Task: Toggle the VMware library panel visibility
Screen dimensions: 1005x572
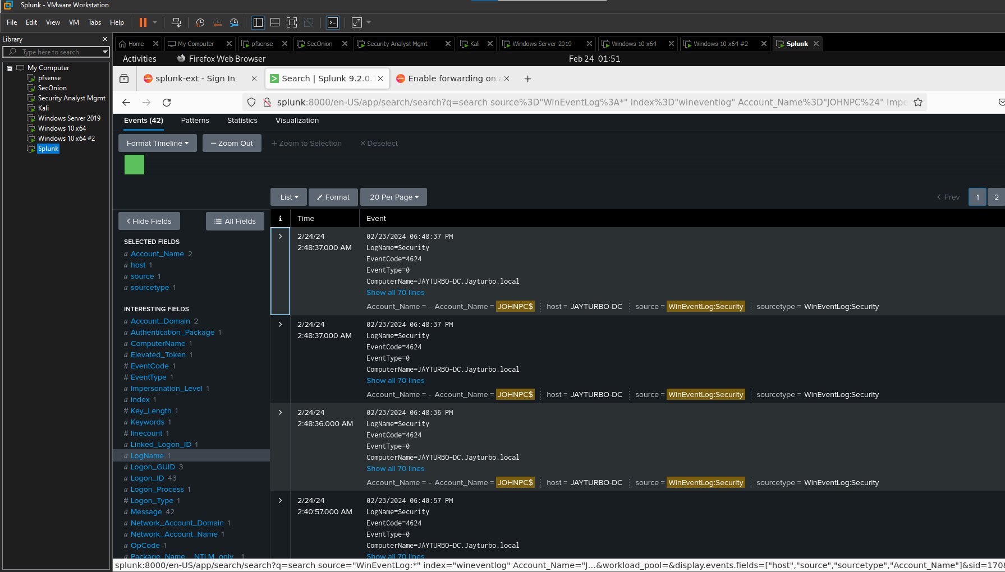Action: pyautogui.click(x=258, y=22)
